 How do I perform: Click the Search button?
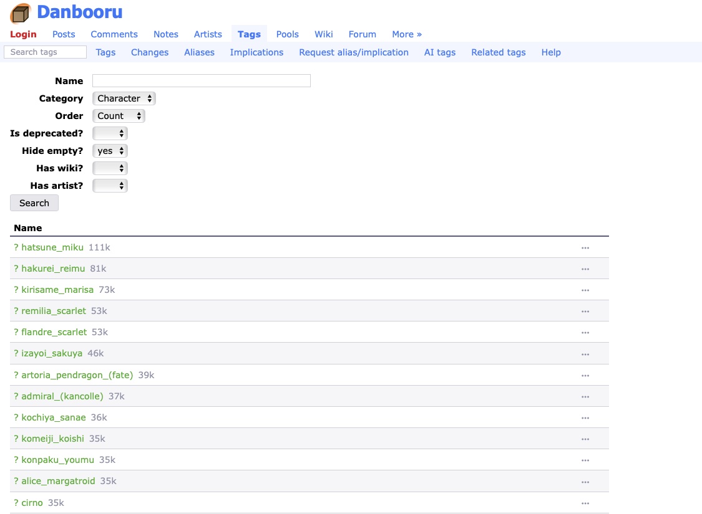click(x=34, y=203)
